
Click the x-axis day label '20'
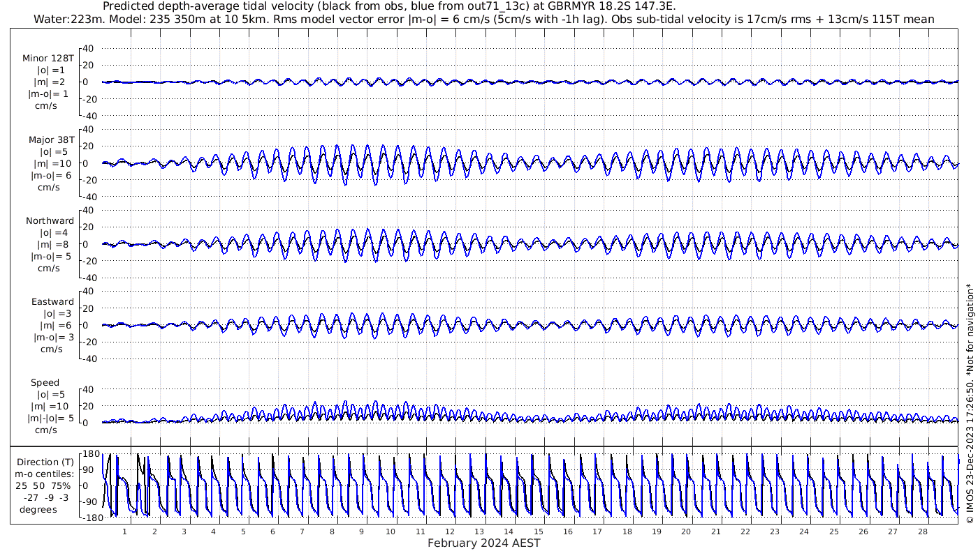(686, 532)
